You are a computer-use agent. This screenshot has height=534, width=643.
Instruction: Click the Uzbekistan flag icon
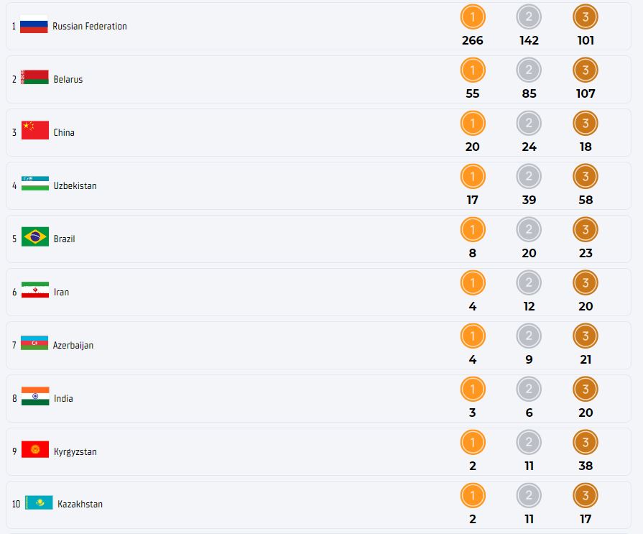coord(35,185)
